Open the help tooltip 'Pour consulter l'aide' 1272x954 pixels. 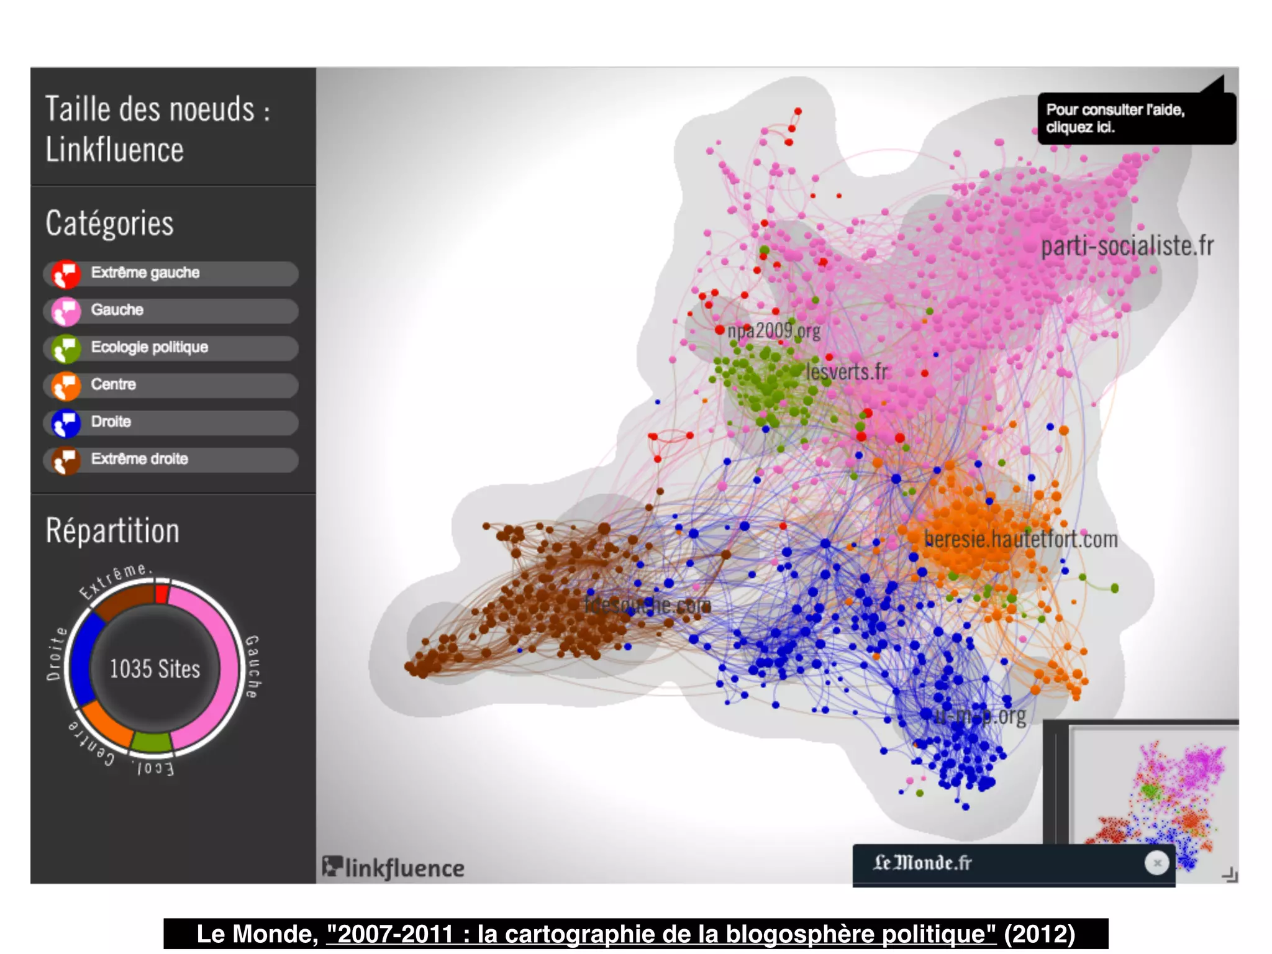[x=1136, y=118]
